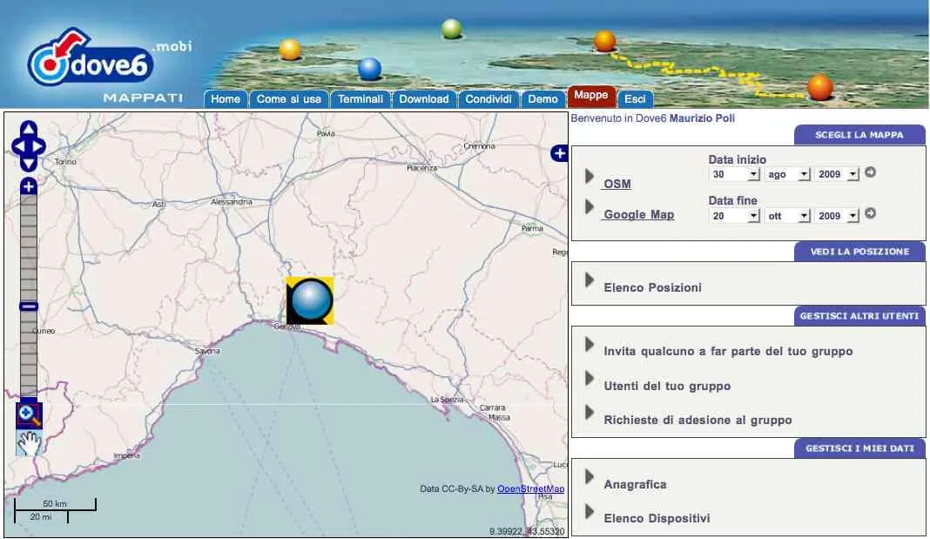
Task: Select the OSM map link
Action: coord(617,184)
